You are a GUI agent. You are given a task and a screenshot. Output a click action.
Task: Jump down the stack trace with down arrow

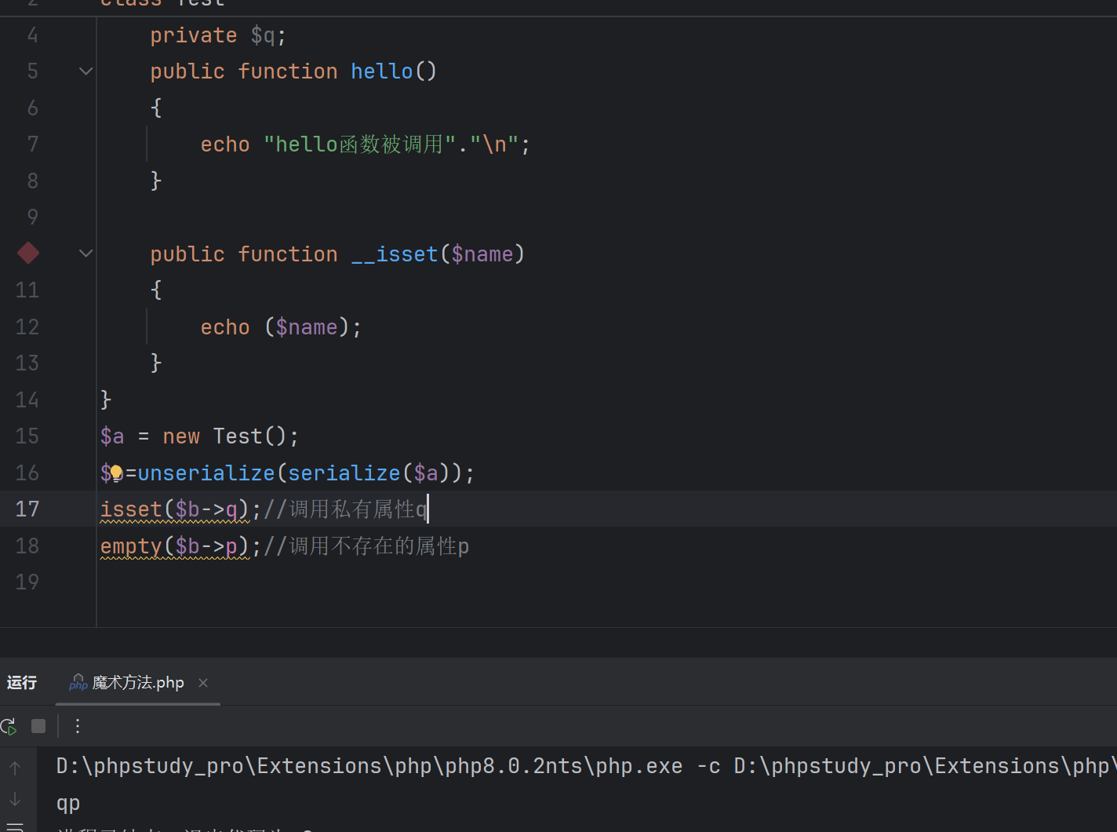pyautogui.click(x=15, y=800)
